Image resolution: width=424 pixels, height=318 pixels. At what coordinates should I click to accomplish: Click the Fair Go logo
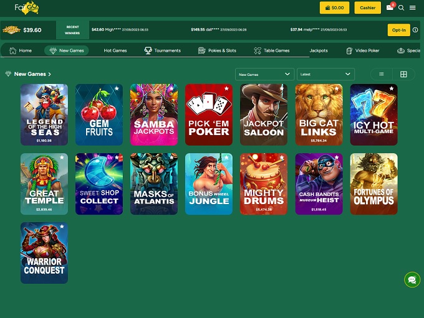(27, 8)
